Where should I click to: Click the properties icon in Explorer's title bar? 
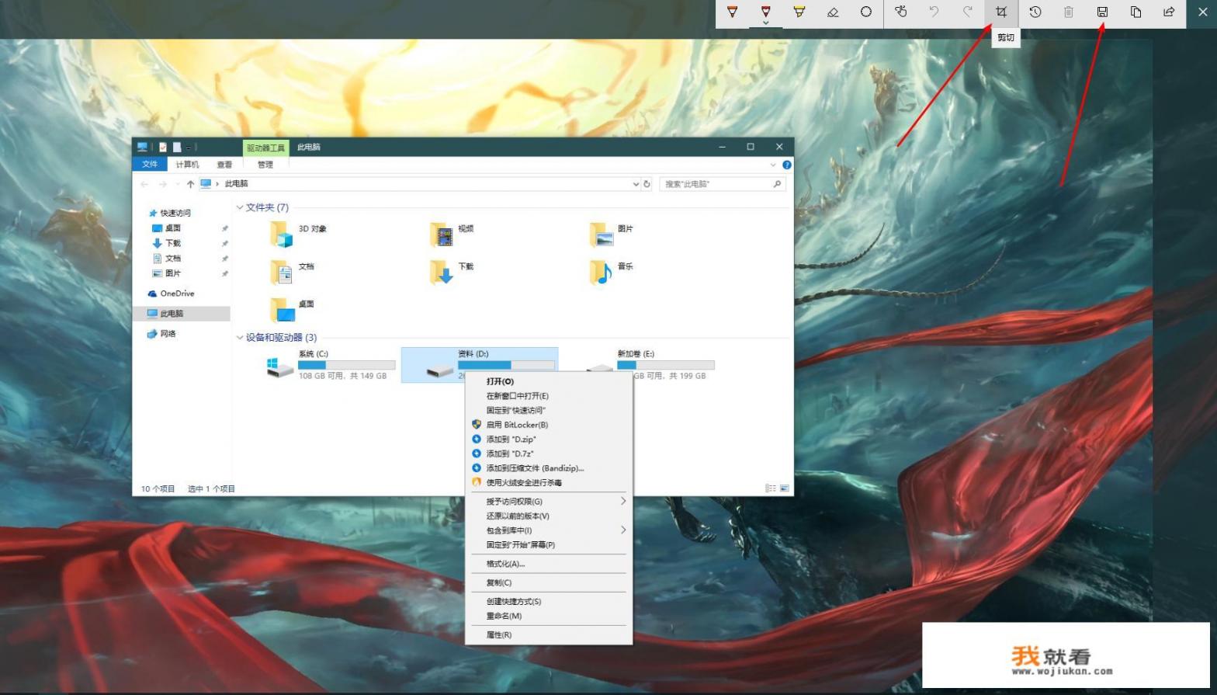coord(163,147)
